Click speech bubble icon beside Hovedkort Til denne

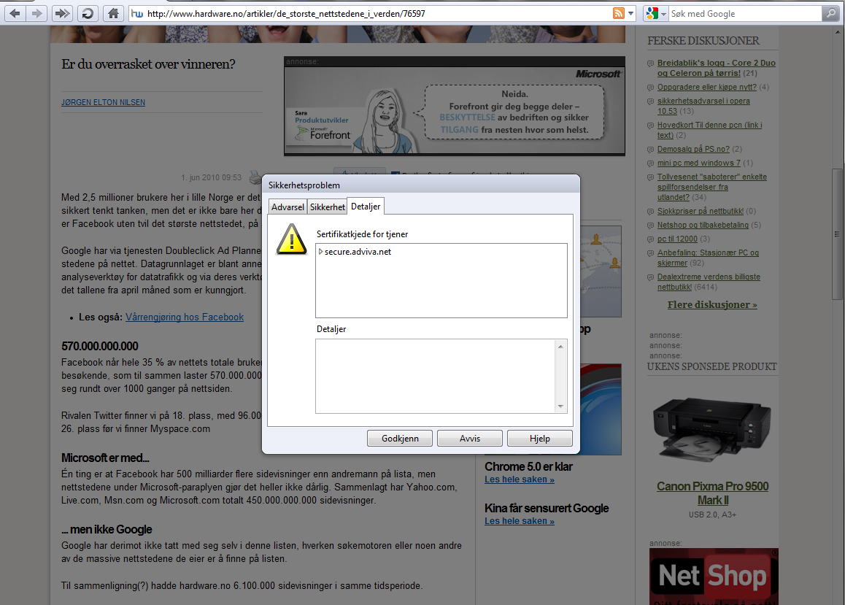click(x=650, y=126)
